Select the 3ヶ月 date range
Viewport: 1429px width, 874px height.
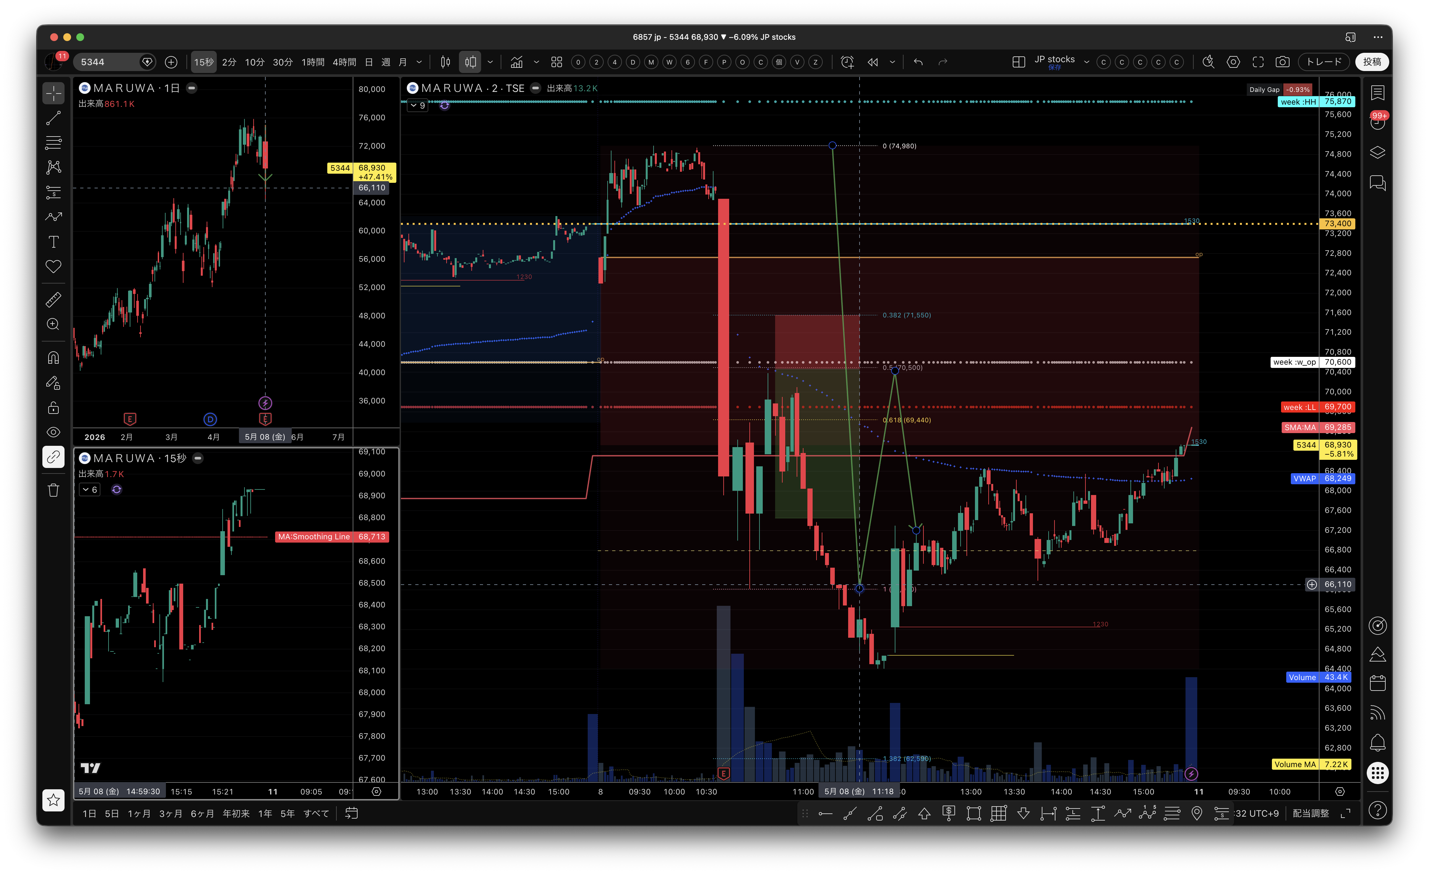point(170,814)
